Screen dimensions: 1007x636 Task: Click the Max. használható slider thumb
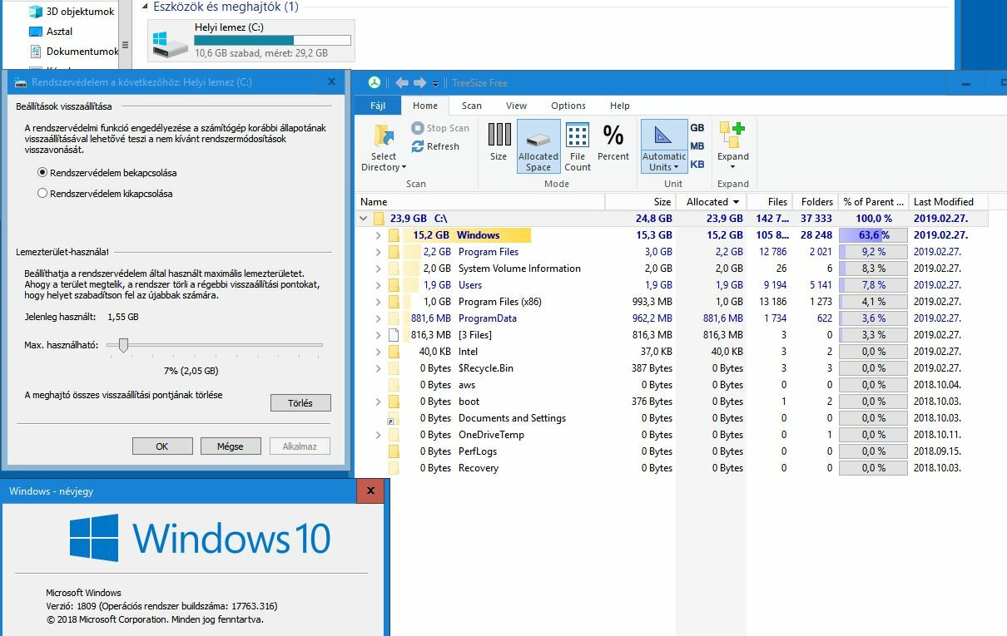[123, 345]
